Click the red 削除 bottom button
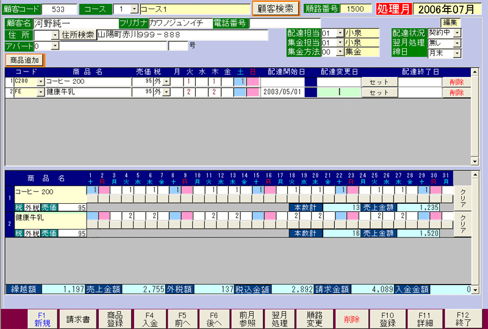 352,319
